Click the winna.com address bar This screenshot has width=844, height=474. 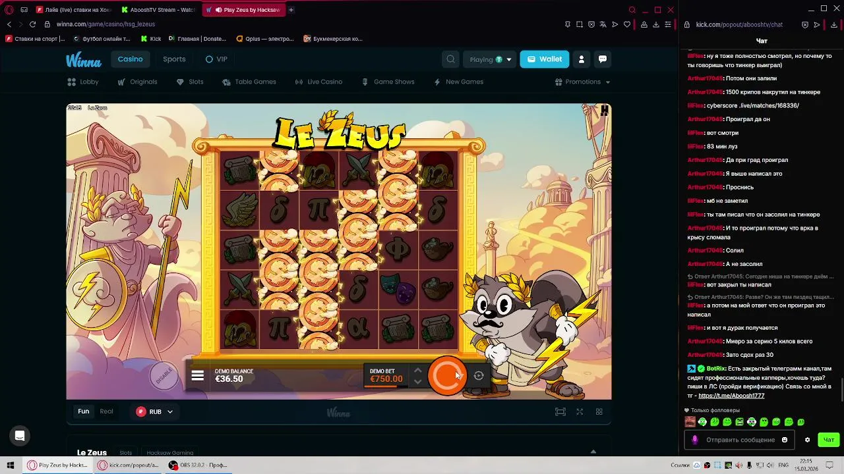point(105,24)
